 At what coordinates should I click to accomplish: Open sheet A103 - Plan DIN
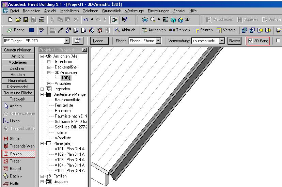(70, 160)
